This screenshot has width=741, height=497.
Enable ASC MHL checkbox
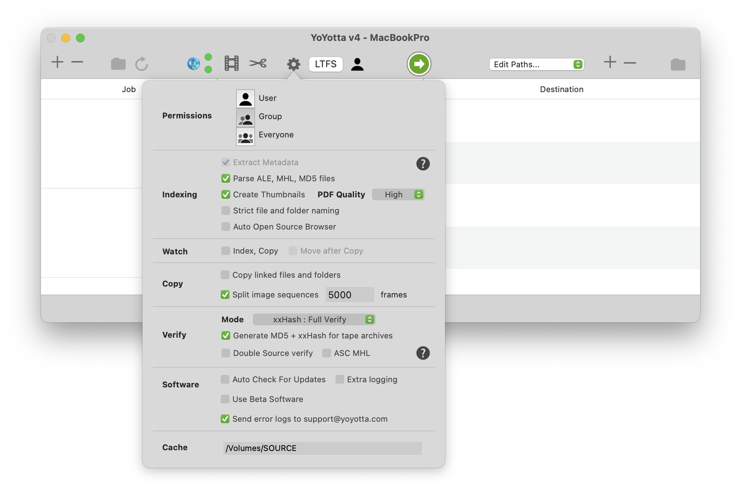coord(327,353)
